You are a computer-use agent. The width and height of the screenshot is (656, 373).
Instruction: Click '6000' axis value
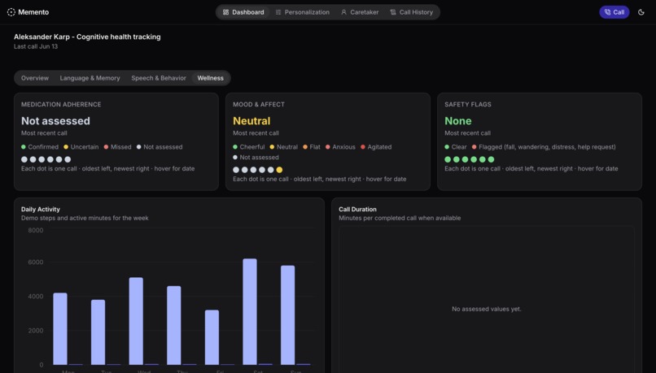[36, 262]
